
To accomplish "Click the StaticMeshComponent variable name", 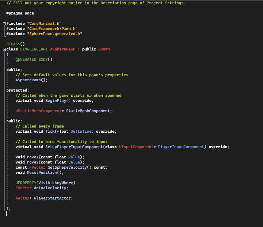I will tap(88, 111).
